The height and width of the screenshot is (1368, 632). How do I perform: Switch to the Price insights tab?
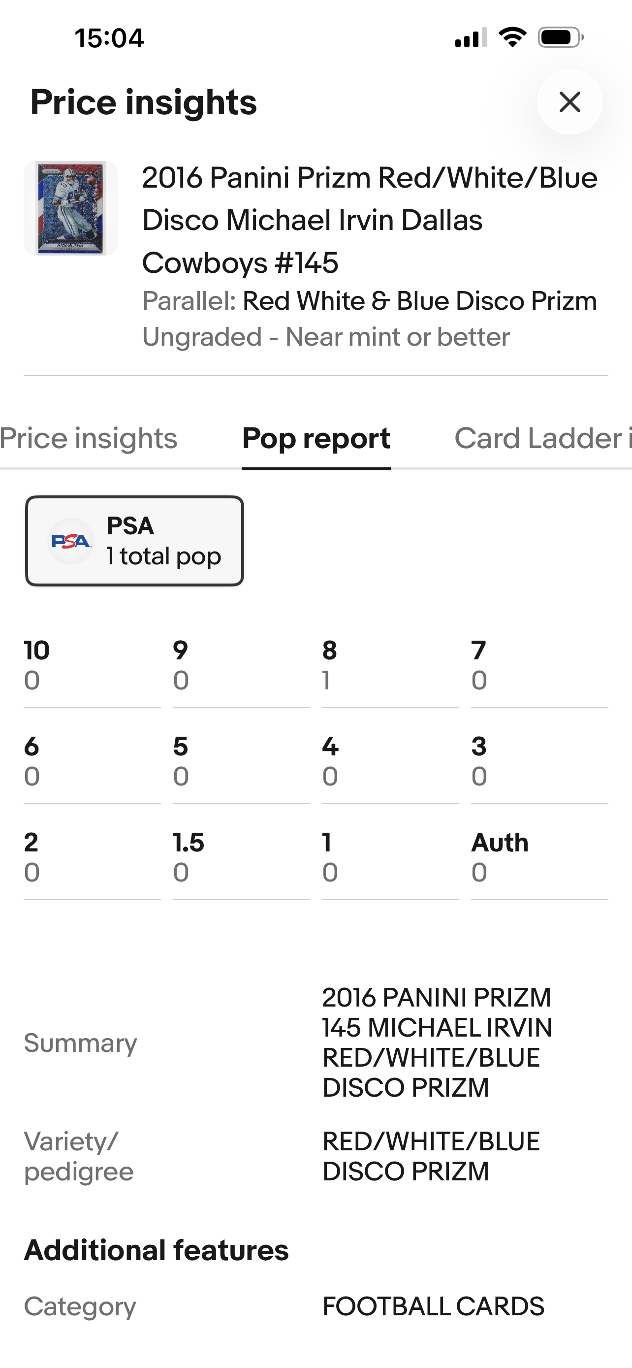[89, 439]
